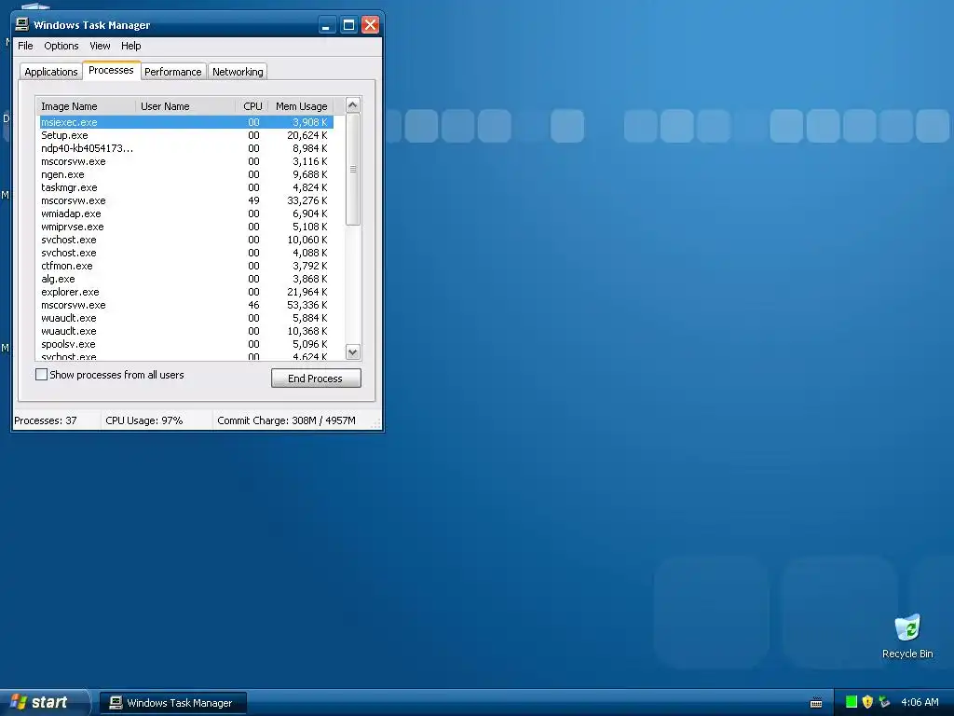Select the taskmgr.exe process
The image size is (954, 716).
point(186,187)
